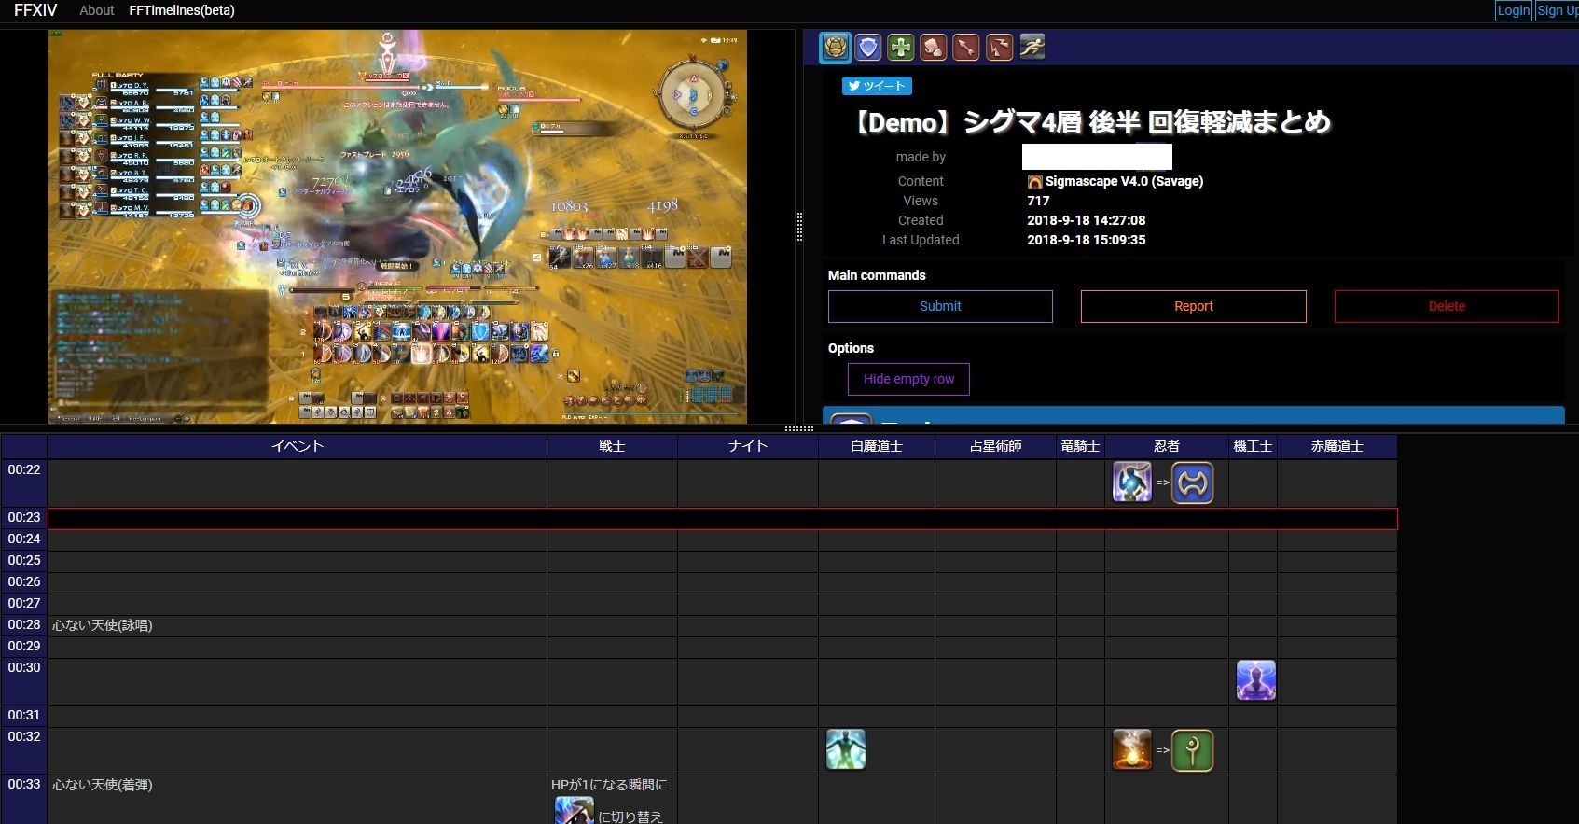Click the blue axe warrior job icon at 00:22
1579x824 pixels.
(x=1193, y=482)
